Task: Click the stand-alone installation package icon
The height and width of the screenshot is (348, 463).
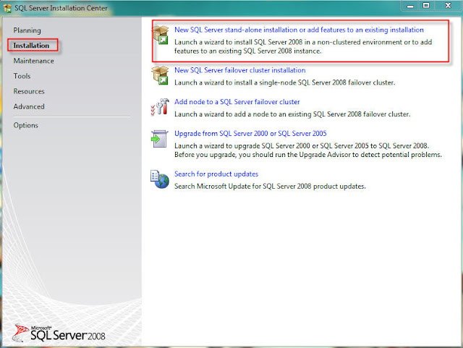Action: pos(160,35)
